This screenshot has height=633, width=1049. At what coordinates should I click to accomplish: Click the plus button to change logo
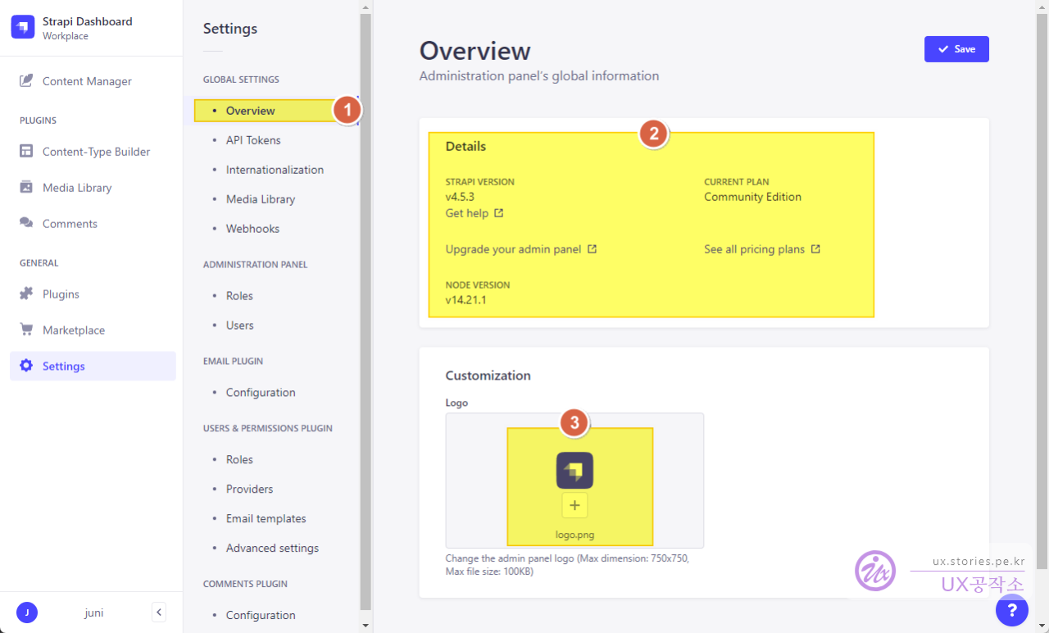click(x=574, y=505)
